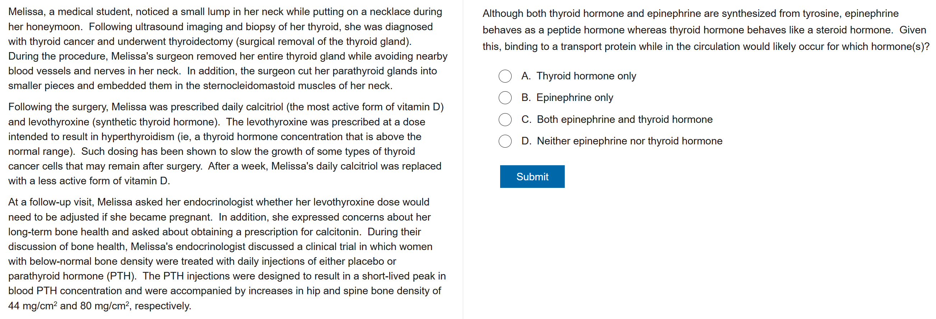Click the paragraph beginning "Following the surgery"
Viewport: 936px width, 319px height.
coord(225,144)
